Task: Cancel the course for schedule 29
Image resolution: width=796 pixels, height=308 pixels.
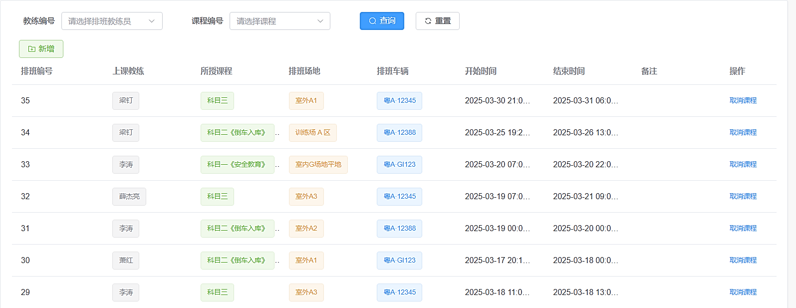Action: click(x=743, y=292)
